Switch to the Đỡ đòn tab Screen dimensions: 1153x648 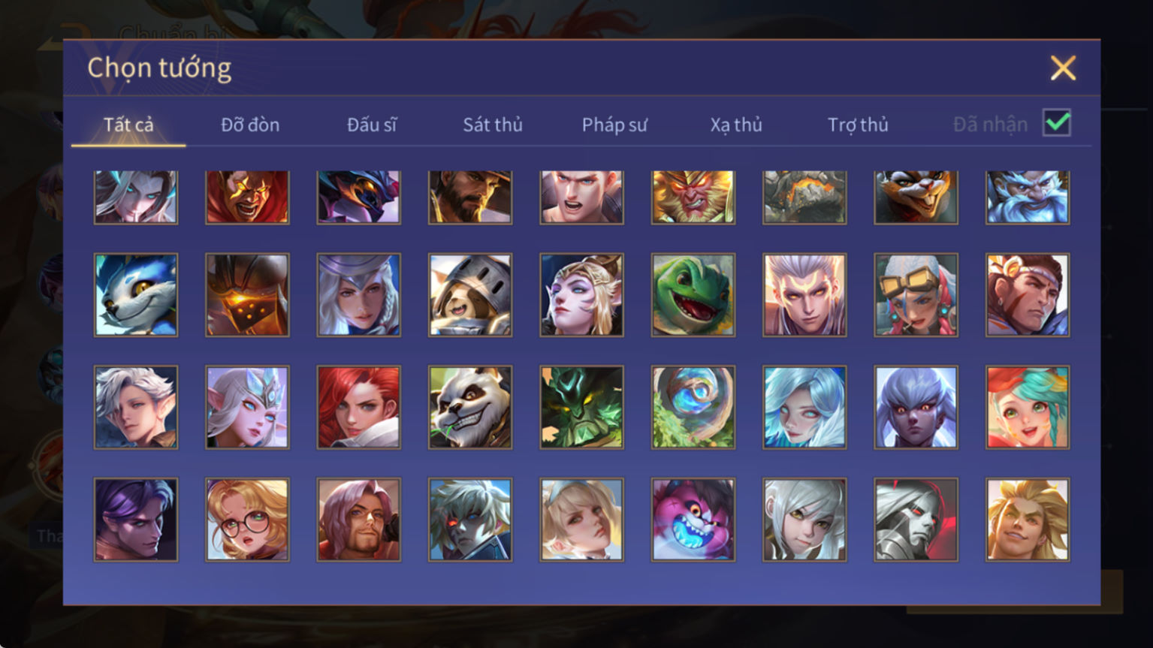tap(250, 125)
